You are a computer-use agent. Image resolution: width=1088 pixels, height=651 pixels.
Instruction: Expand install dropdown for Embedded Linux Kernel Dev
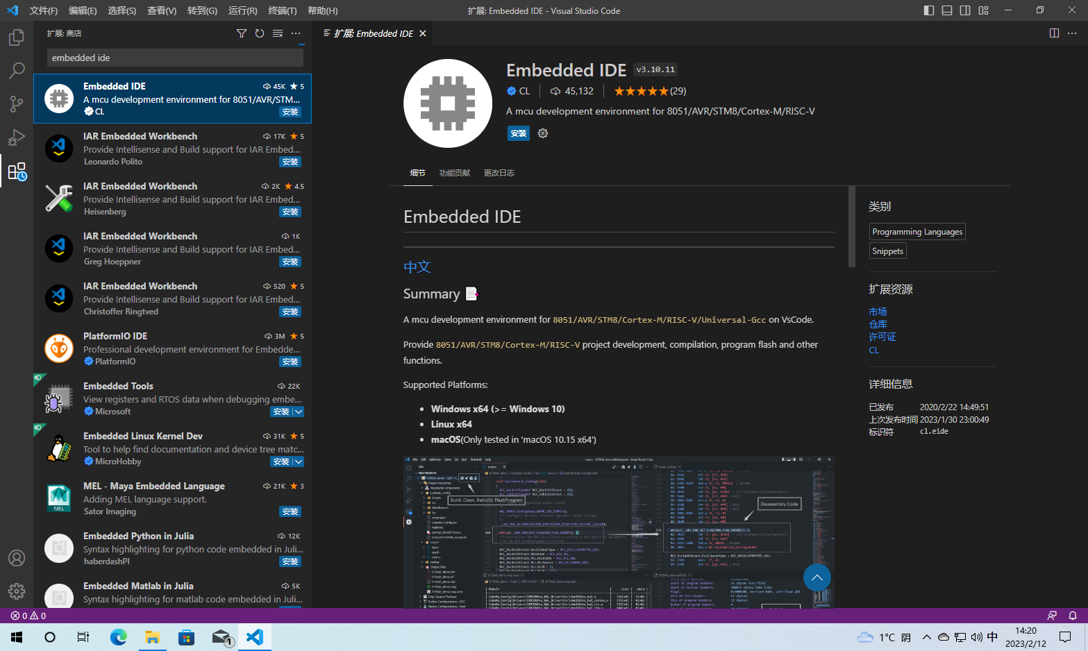[x=299, y=462]
